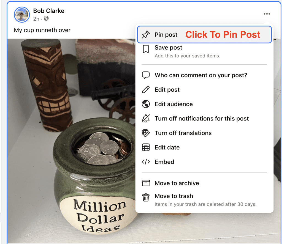Click the pencil icon beside Edit post
282x244 pixels.
[x=146, y=89]
